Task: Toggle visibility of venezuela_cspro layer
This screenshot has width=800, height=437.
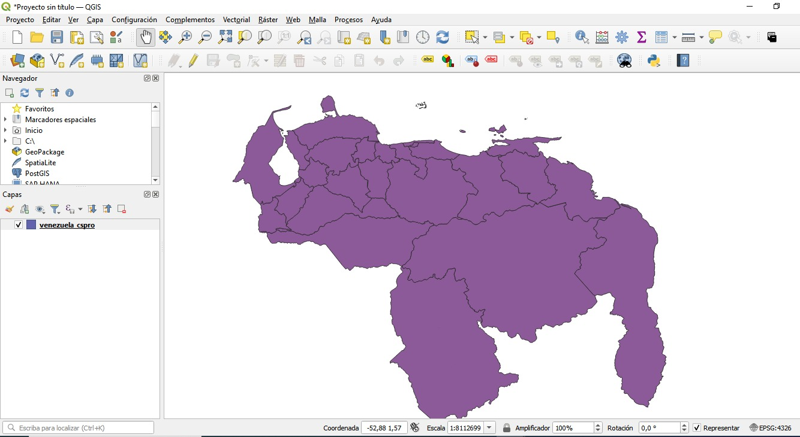Action: click(19, 225)
